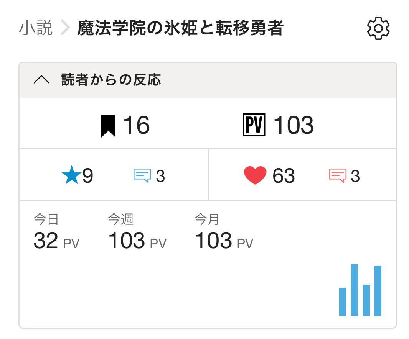409x339 pixels.
Task: View 今週 103 PV stat
Action: 137,241
